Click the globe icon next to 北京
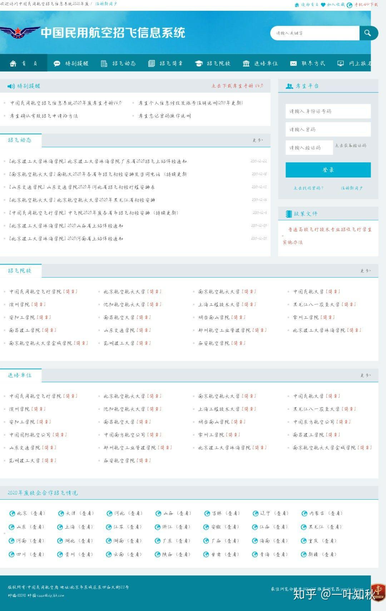386x611 pixels. pyautogui.click(x=12, y=513)
